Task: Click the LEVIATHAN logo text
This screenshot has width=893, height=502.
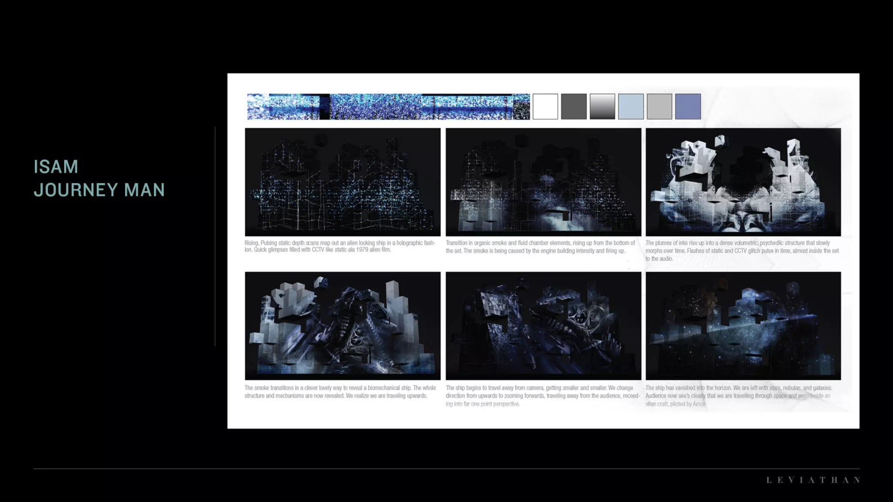Action: tap(813, 480)
